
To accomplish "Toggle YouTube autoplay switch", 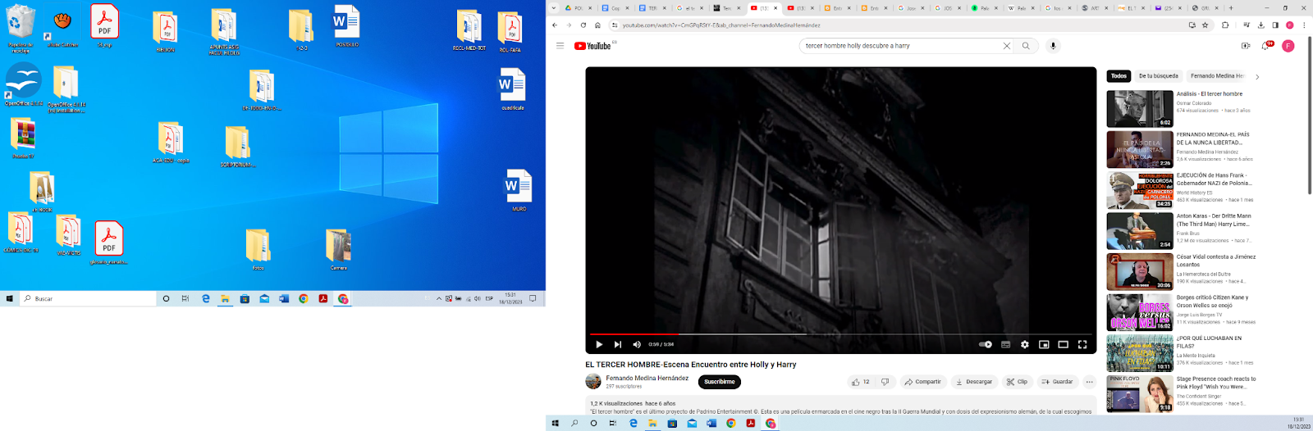I will (986, 344).
